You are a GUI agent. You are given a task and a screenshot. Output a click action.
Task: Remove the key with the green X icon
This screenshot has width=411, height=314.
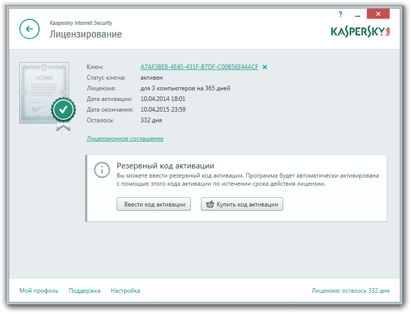click(x=265, y=67)
